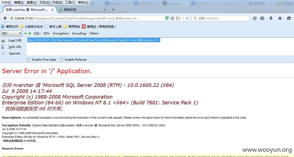Open the Encryption dropdown menu
The height and width of the screenshot is (157, 294).
click(61, 33)
